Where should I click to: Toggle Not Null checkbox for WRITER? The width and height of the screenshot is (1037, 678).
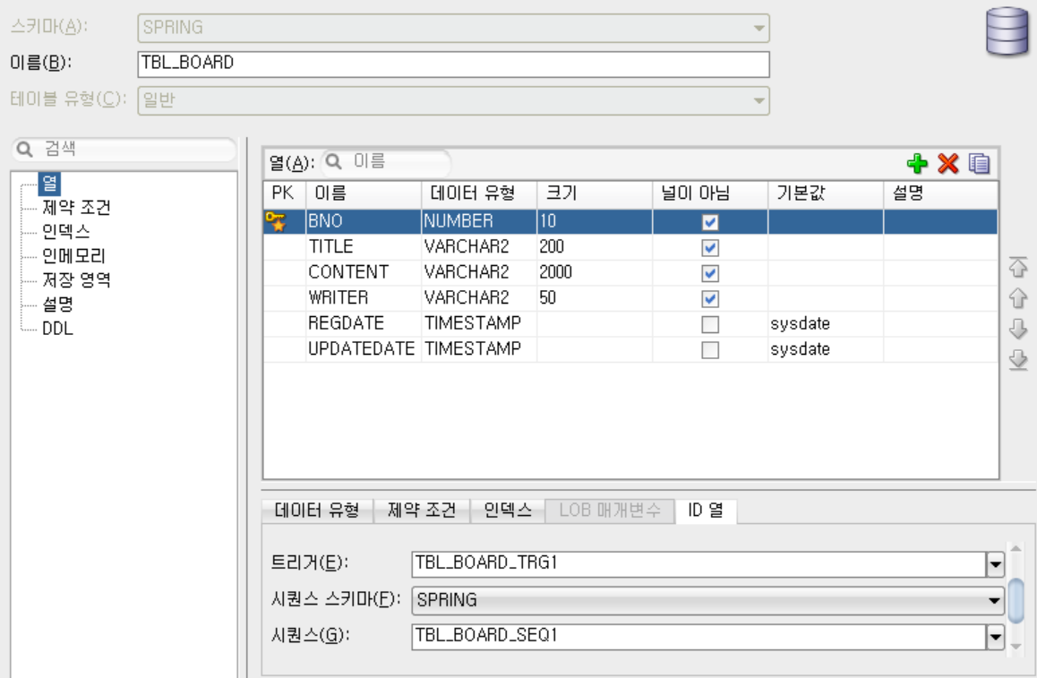pos(709,299)
